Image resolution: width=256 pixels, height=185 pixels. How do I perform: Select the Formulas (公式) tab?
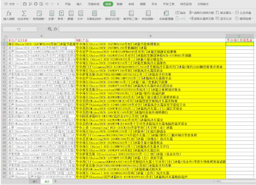(108, 4)
